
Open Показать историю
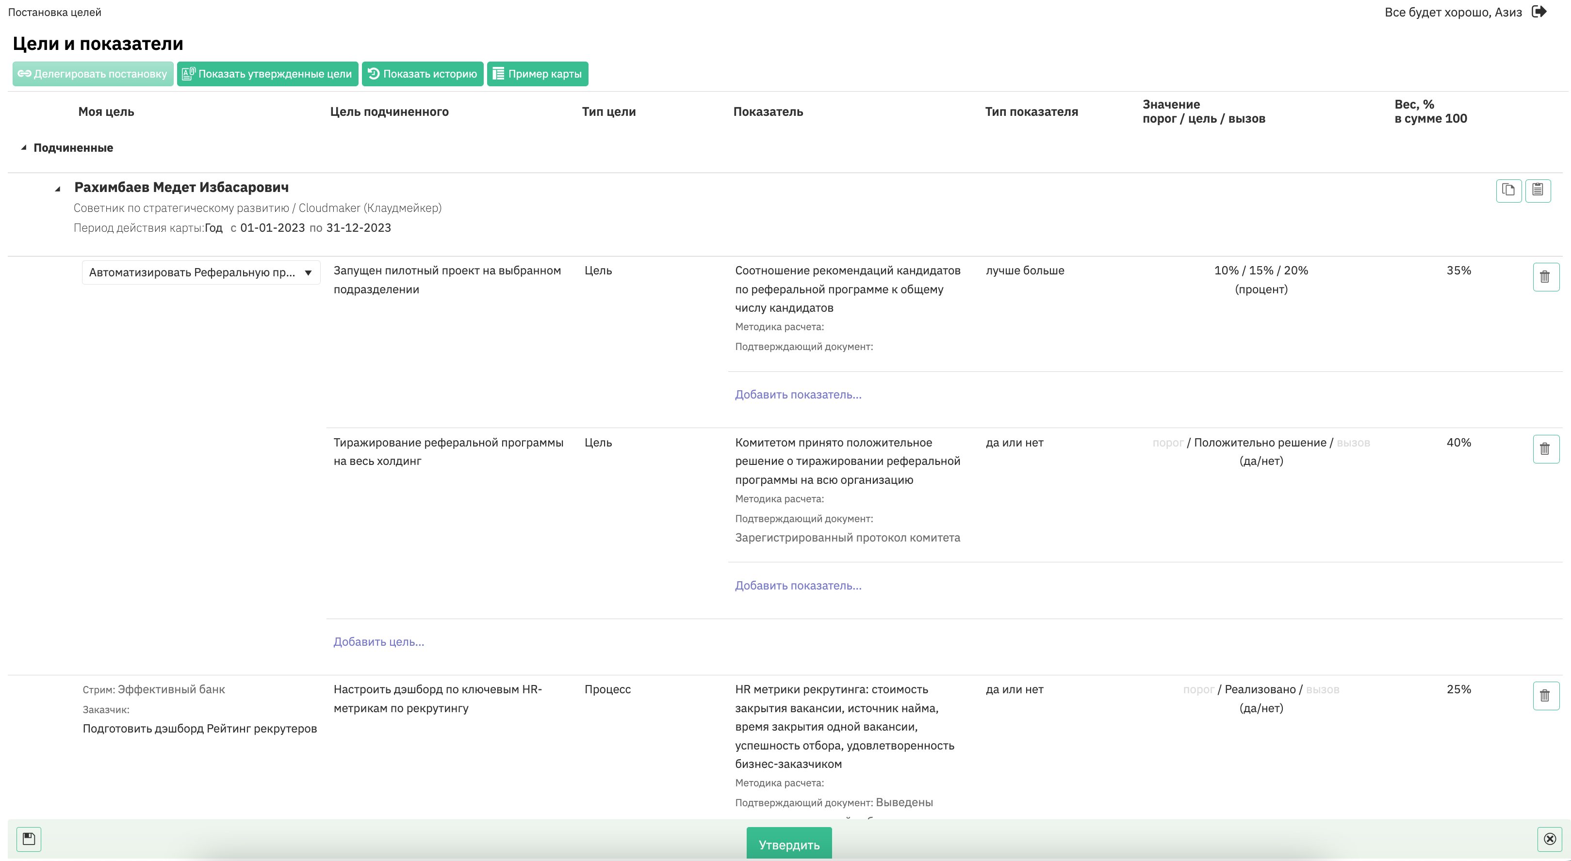pyautogui.click(x=423, y=74)
